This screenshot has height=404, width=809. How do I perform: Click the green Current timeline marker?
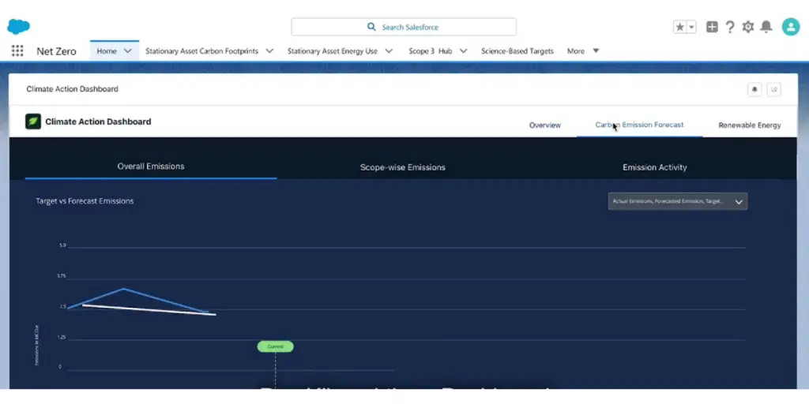(x=276, y=347)
